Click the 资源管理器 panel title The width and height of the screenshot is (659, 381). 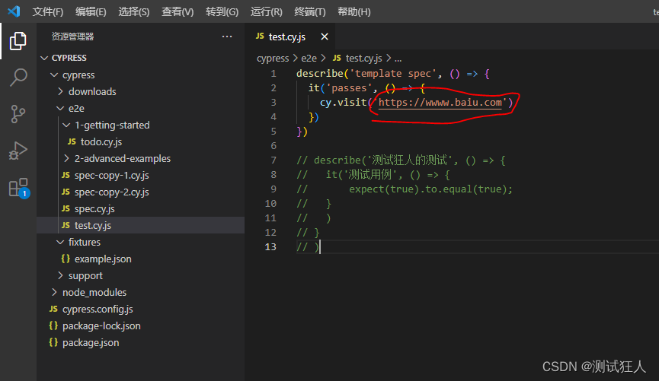coord(72,37)
